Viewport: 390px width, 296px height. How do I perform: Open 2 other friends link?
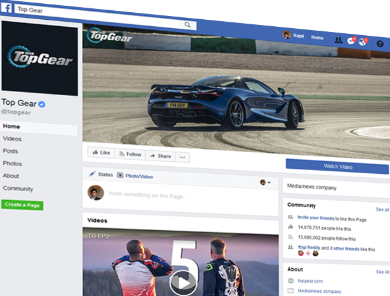[345, 249]
